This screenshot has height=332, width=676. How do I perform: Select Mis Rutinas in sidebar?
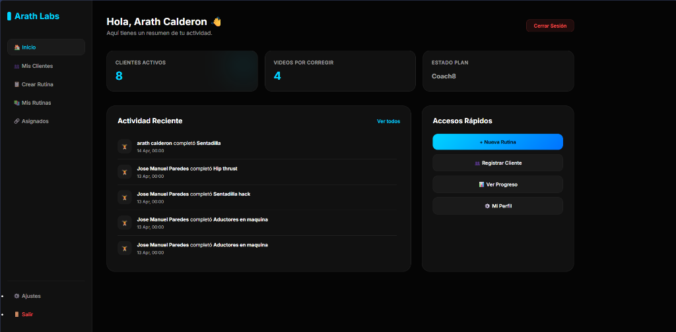46,103
